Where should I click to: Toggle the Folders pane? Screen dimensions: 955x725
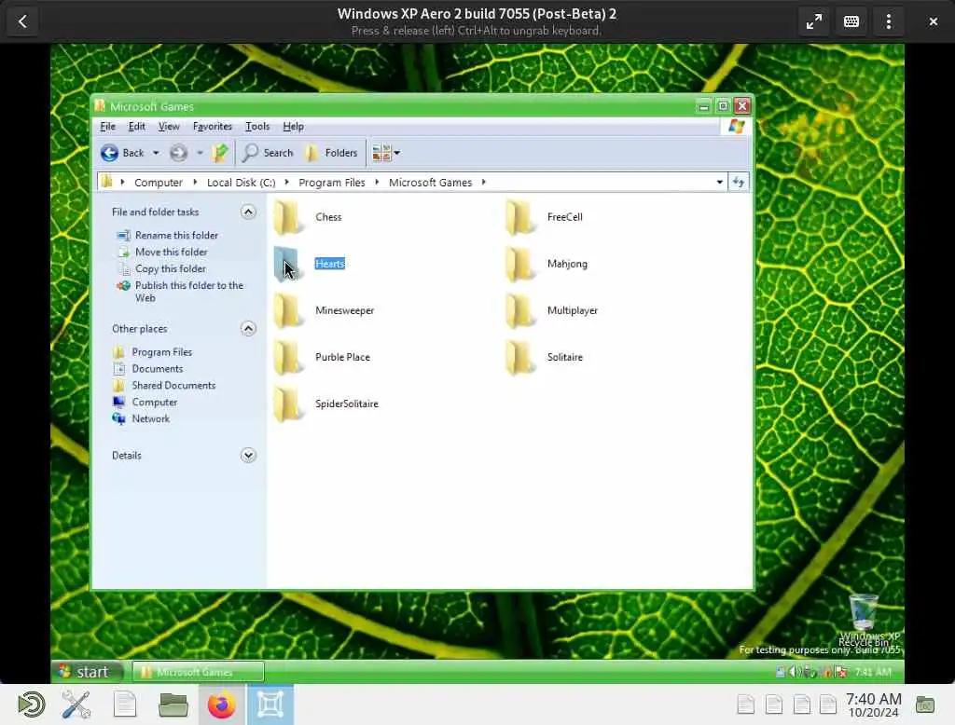coord(331,153)
